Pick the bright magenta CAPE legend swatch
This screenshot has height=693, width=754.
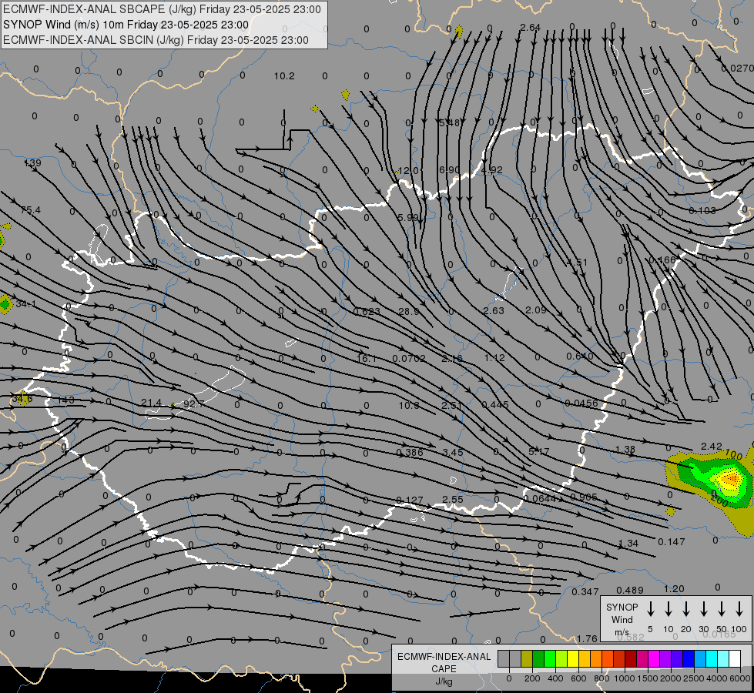tap(654, 658)
